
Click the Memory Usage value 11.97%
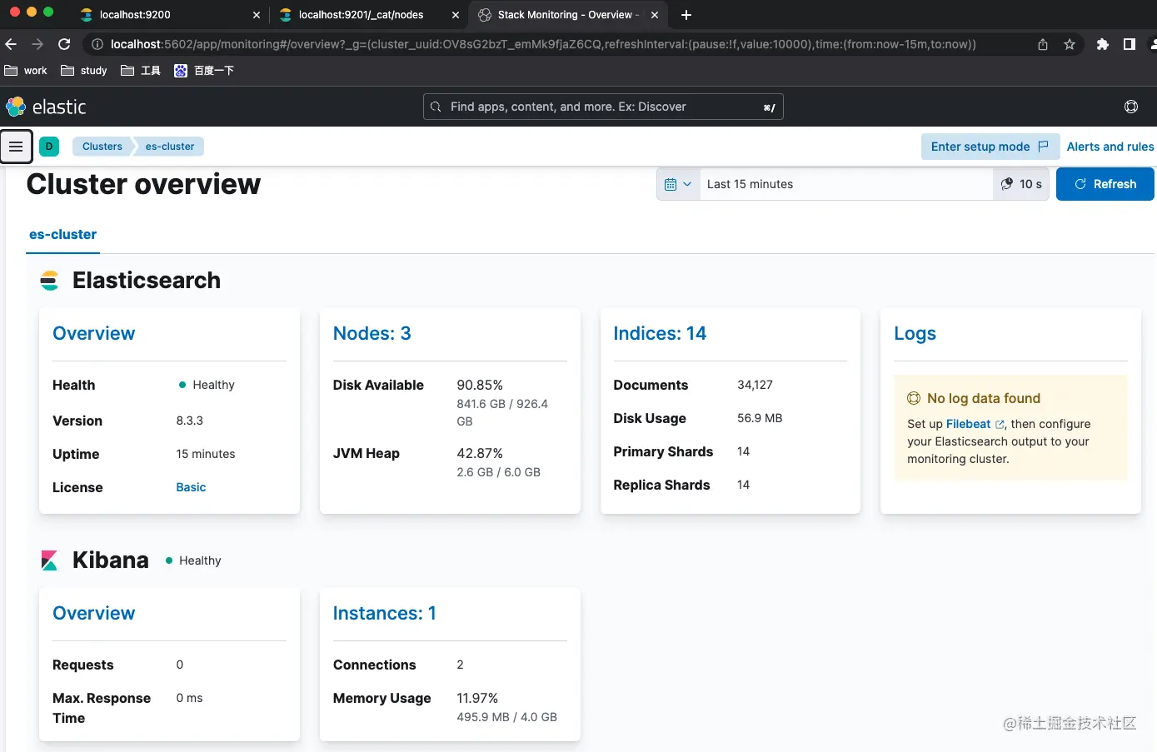[477, 698]
